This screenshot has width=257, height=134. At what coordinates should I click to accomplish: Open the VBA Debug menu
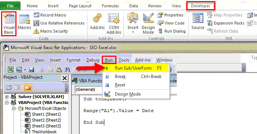(x=93, y=60)
